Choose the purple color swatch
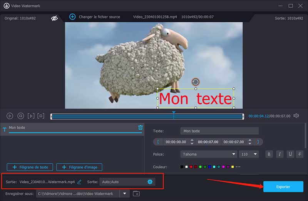This screenshot has width=308, height=201. (x=228, y=167)
